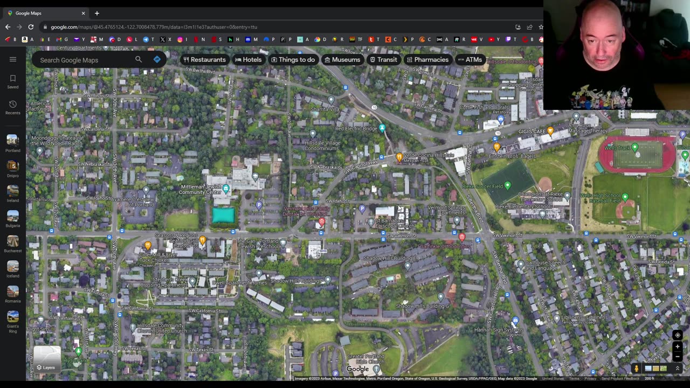Zoom out on the map

[678, 356]
